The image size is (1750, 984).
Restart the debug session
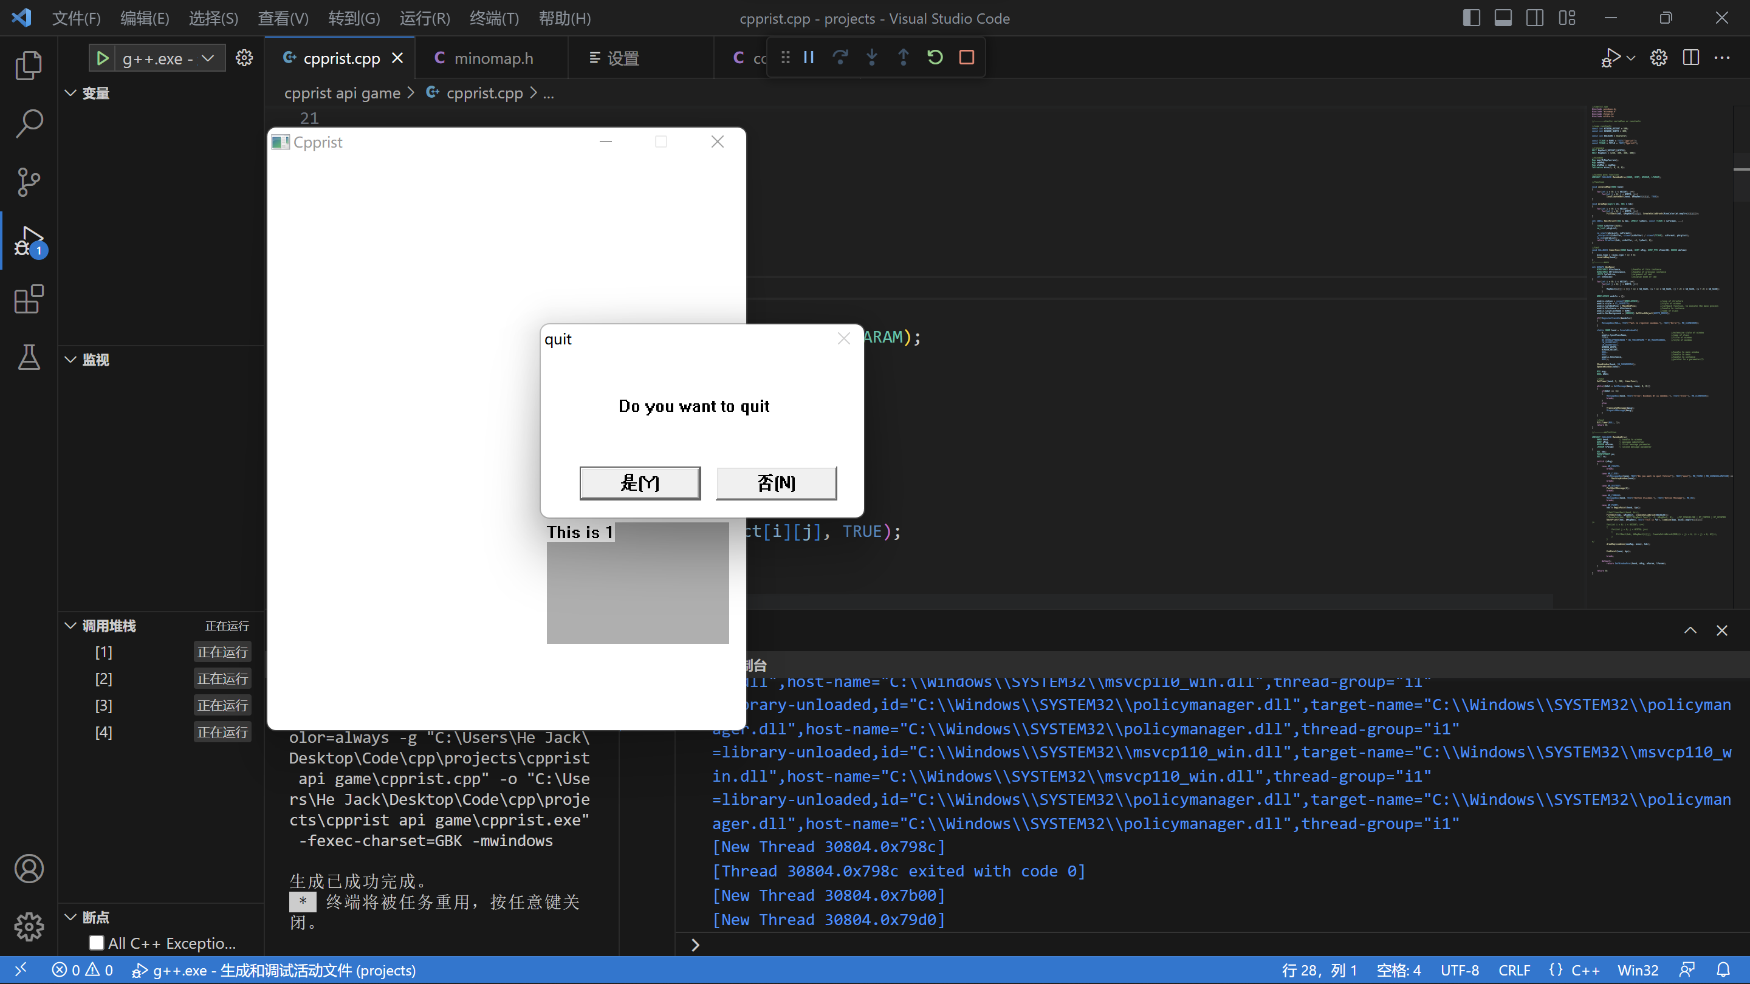935,57
